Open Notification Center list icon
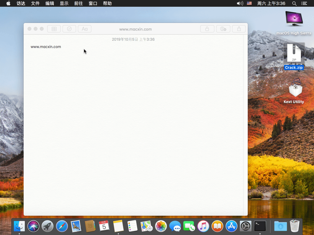 tap(304, 3)
